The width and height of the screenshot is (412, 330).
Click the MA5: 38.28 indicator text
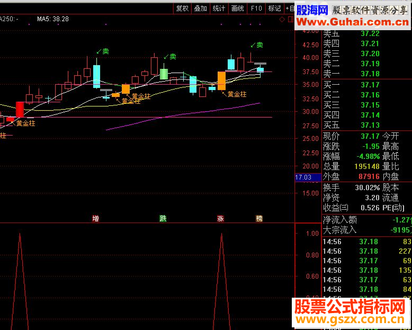pos(53,19)
